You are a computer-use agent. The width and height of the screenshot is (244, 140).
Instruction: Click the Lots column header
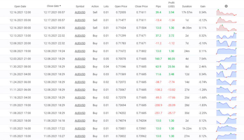[106, 6]
